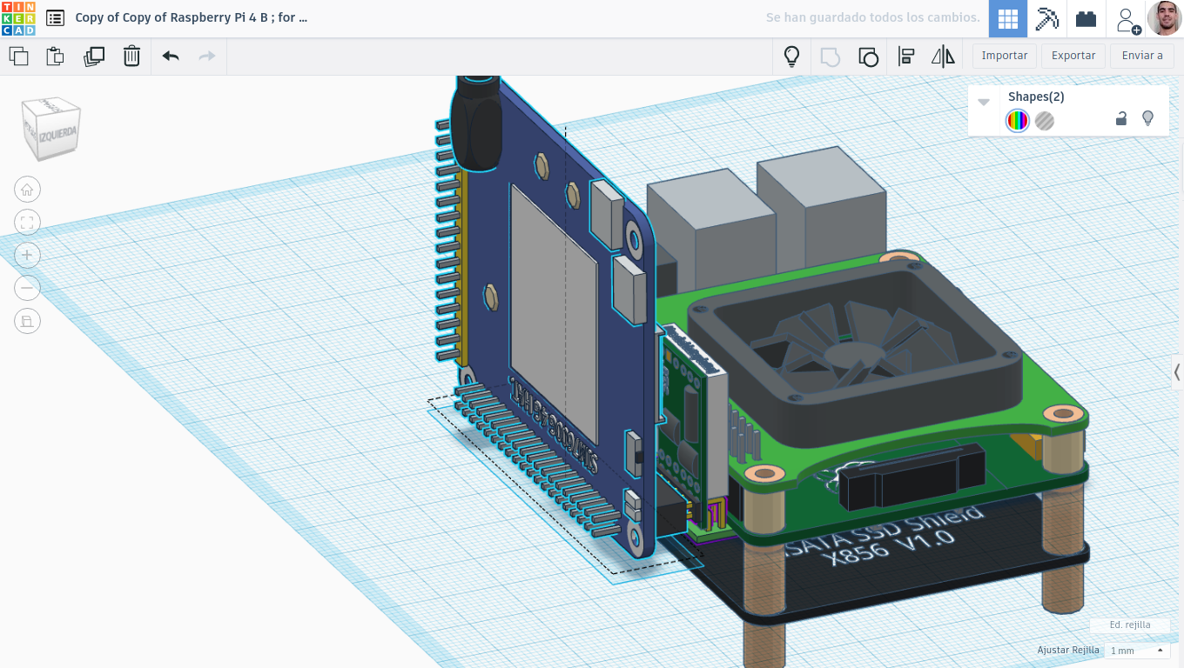Screen dimensions: 1184x668
Task: Click the design title text
Action: coord(191,17)
